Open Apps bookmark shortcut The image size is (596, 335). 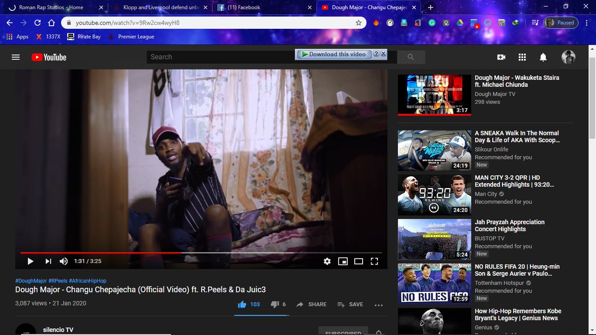(17, 37)
